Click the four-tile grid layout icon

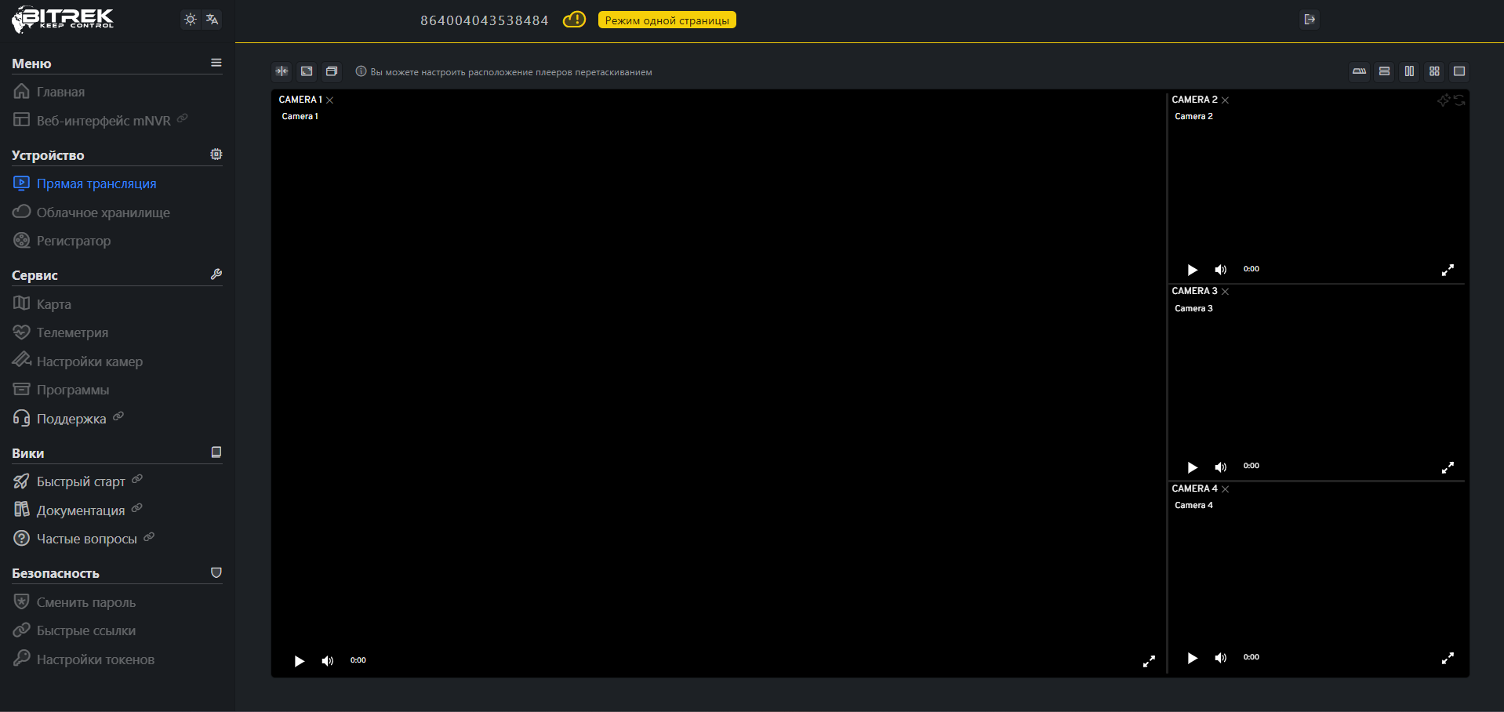[x=1434, y=71]
